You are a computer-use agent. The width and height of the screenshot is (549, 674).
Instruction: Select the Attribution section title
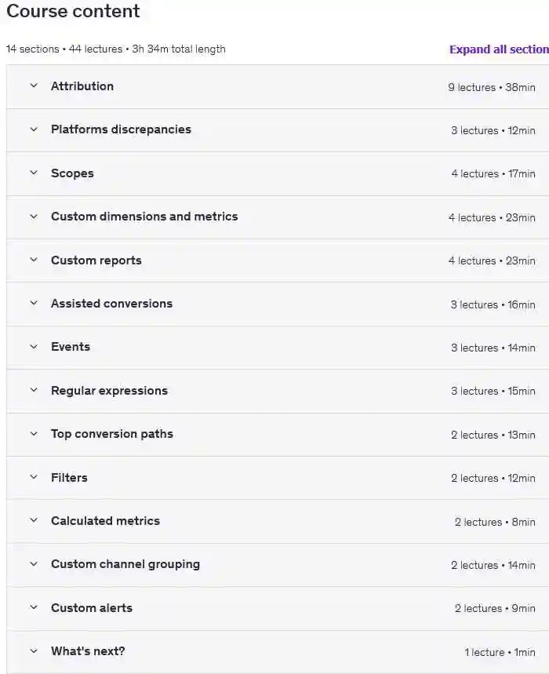pyautogui.click(x=82, y=86)
